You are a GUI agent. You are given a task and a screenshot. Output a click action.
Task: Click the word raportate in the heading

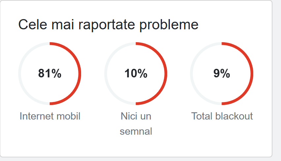(107, 25)
